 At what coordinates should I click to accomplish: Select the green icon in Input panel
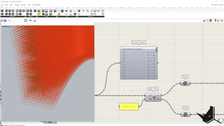(51, 14)
